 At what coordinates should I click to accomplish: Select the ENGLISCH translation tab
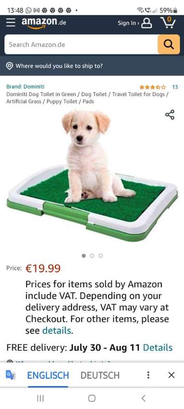tap(48, 375)
